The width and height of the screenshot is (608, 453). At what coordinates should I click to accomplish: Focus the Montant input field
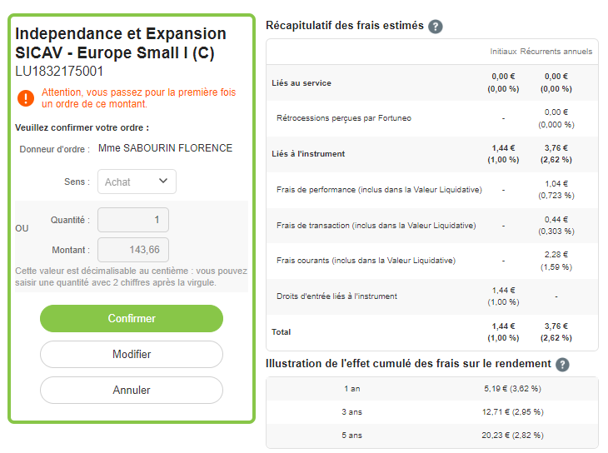pos(133,250)
